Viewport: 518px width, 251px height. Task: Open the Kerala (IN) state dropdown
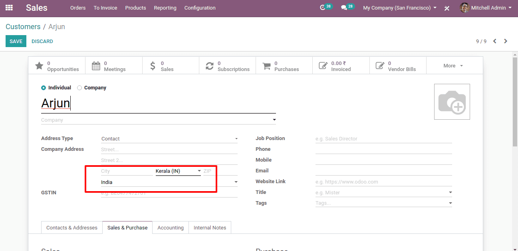[x=178, y=171]
